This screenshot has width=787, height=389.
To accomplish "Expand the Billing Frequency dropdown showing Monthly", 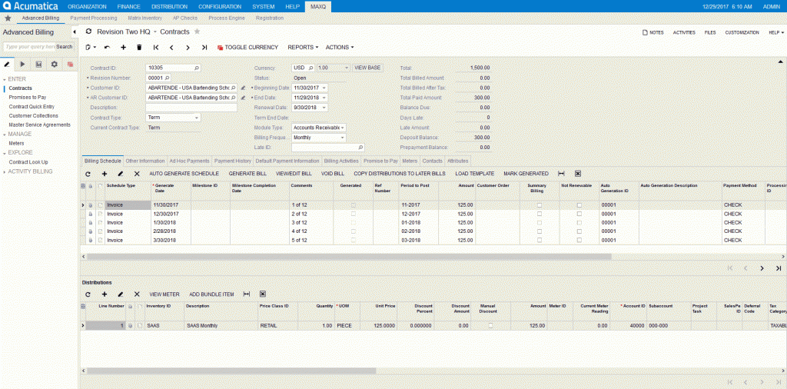I will tap(342, 138).
